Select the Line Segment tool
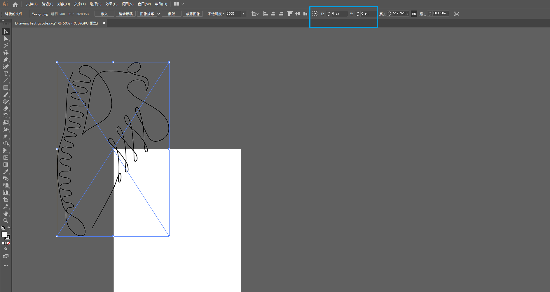The width and height of the screenshot is (550, 292). pyautogui.click(x=6, y=81)
